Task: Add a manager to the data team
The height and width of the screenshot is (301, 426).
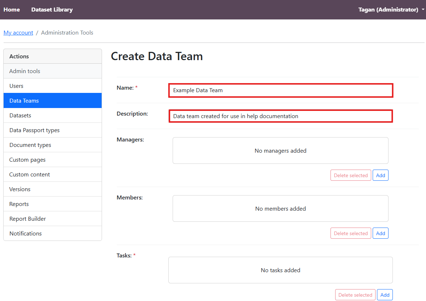Action: click(380, 175)
